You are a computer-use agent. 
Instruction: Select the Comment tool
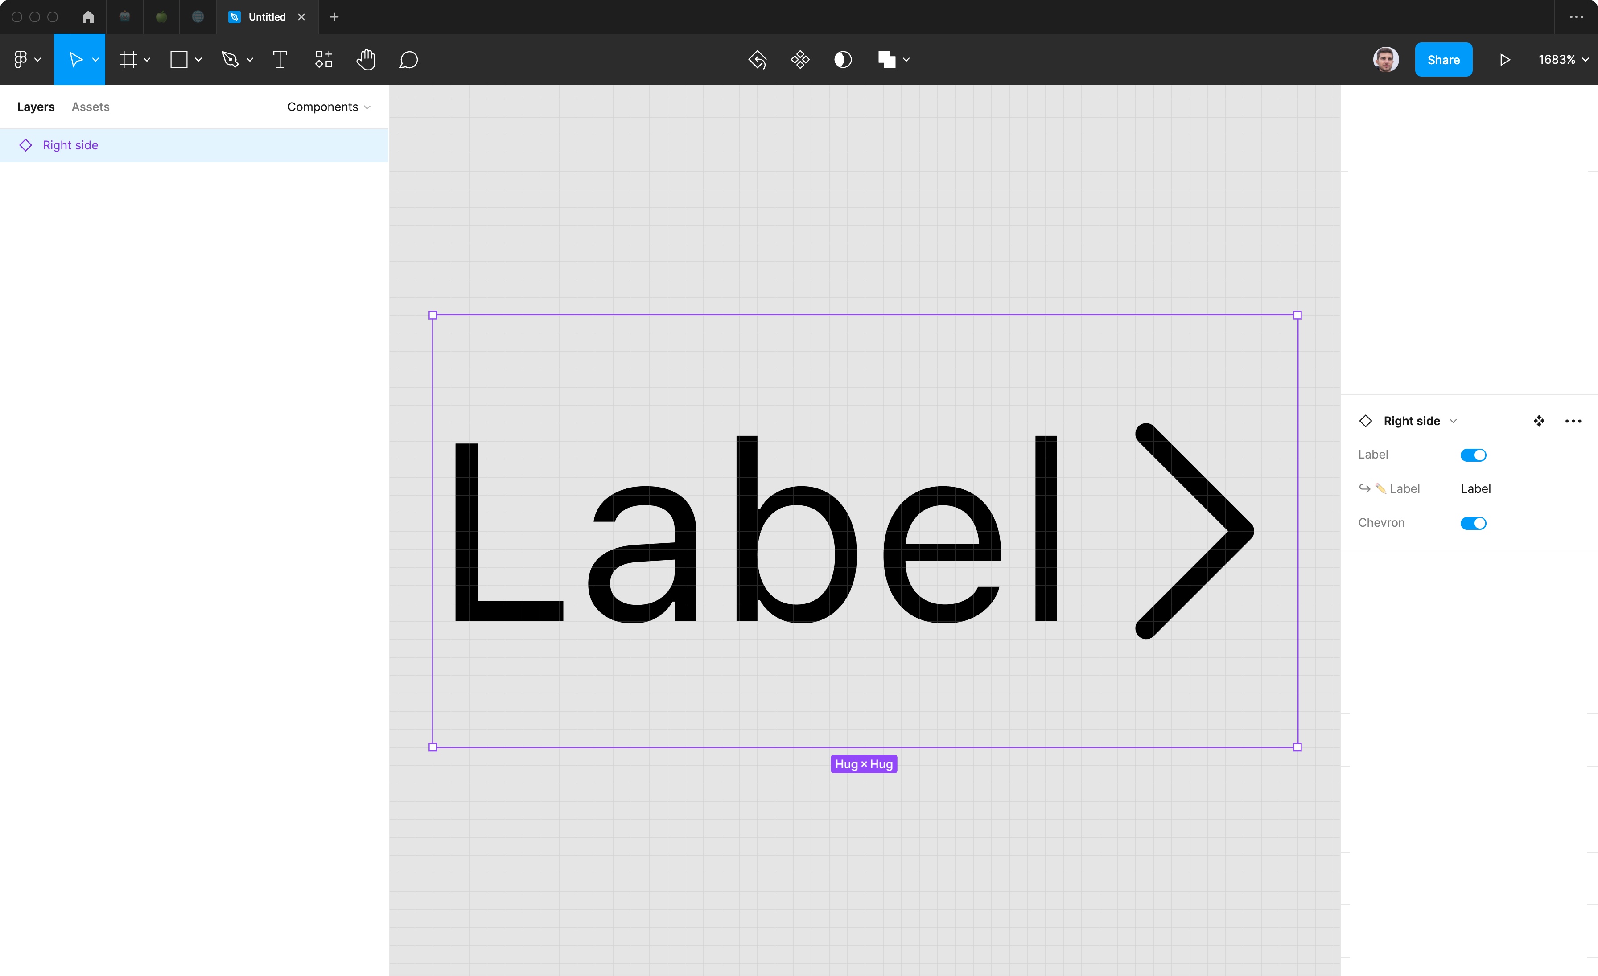(x=408, y=60)
